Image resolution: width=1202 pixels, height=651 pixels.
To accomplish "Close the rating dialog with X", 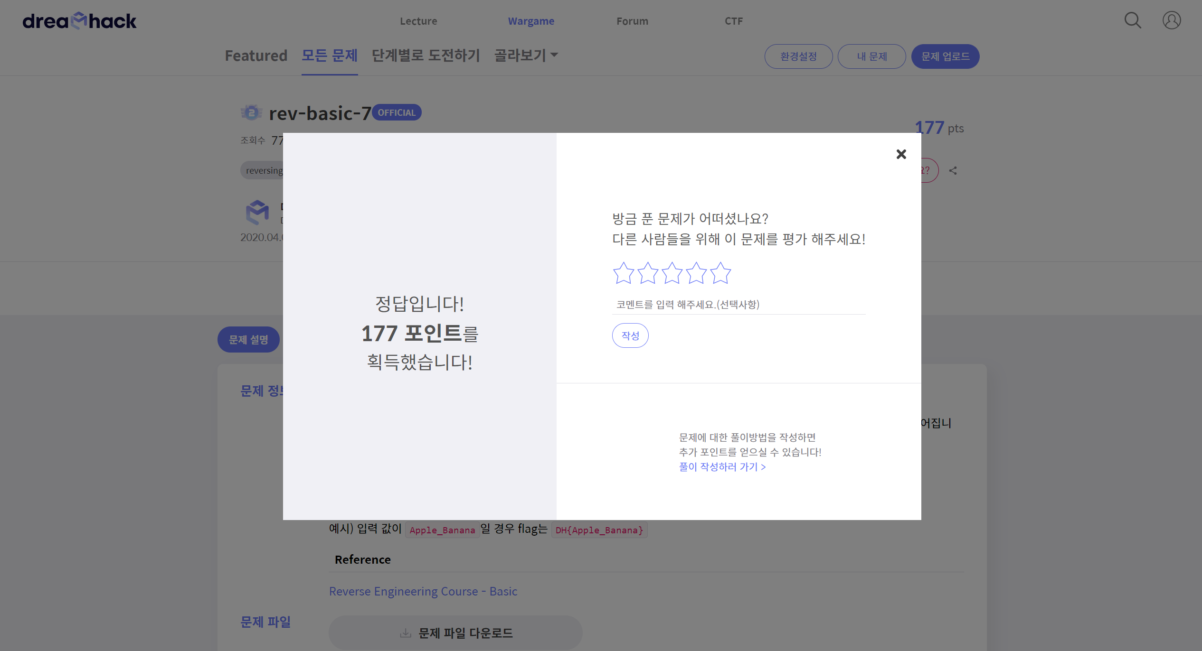I will 901,154.
